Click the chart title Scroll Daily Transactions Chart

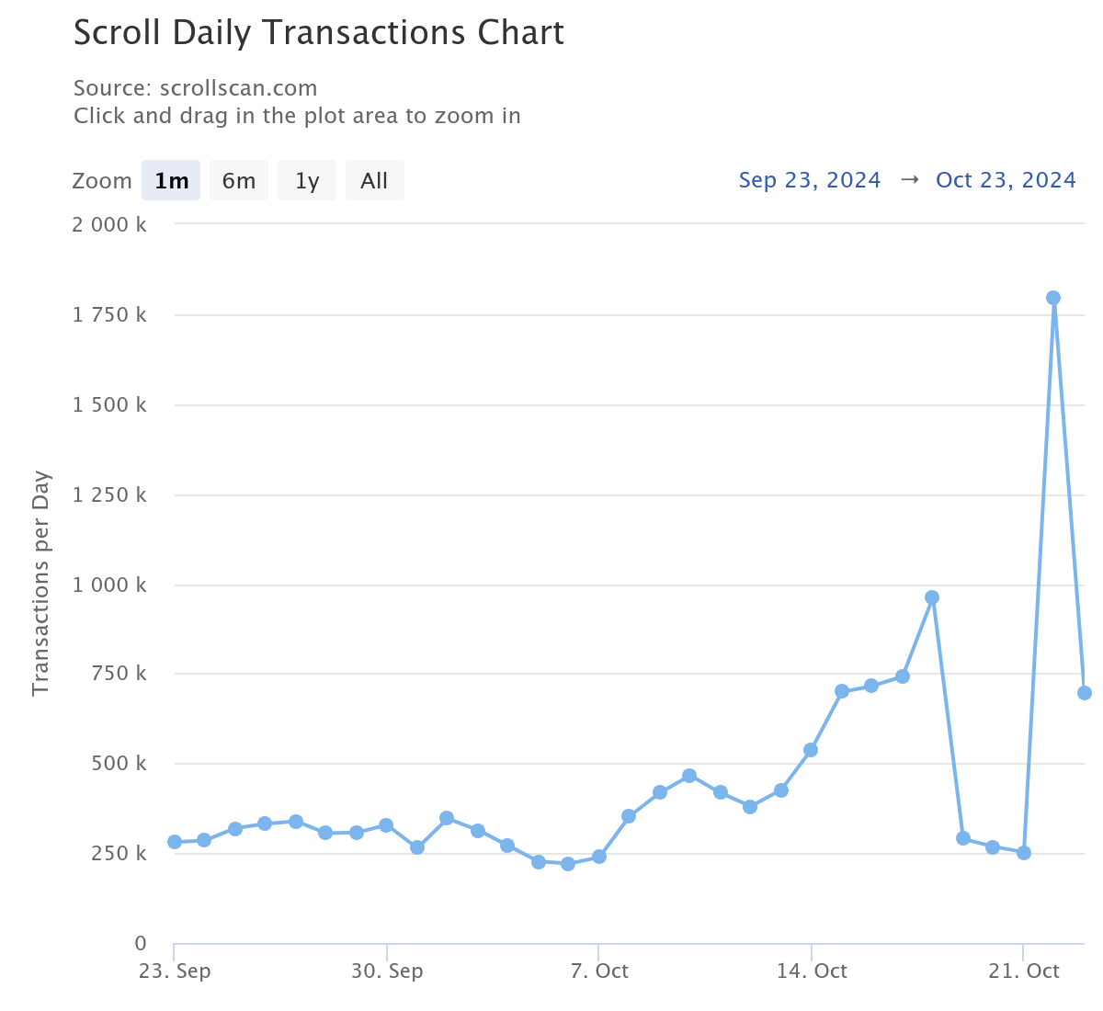pyautogui.click(x=319, y=33)
